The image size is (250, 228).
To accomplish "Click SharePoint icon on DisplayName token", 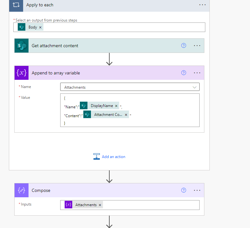I will pos(84,105).
